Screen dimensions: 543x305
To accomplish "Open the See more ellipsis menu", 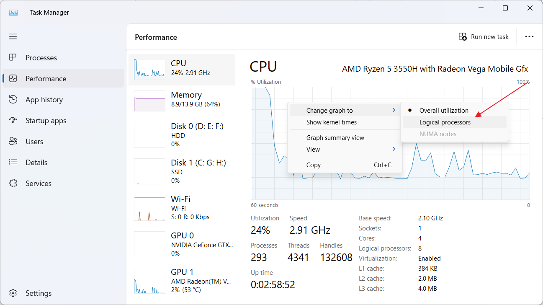I will [x=529, y=36].
